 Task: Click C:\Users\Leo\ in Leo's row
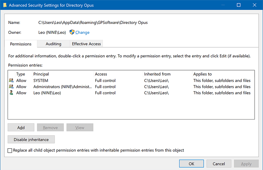pos(156,93)
